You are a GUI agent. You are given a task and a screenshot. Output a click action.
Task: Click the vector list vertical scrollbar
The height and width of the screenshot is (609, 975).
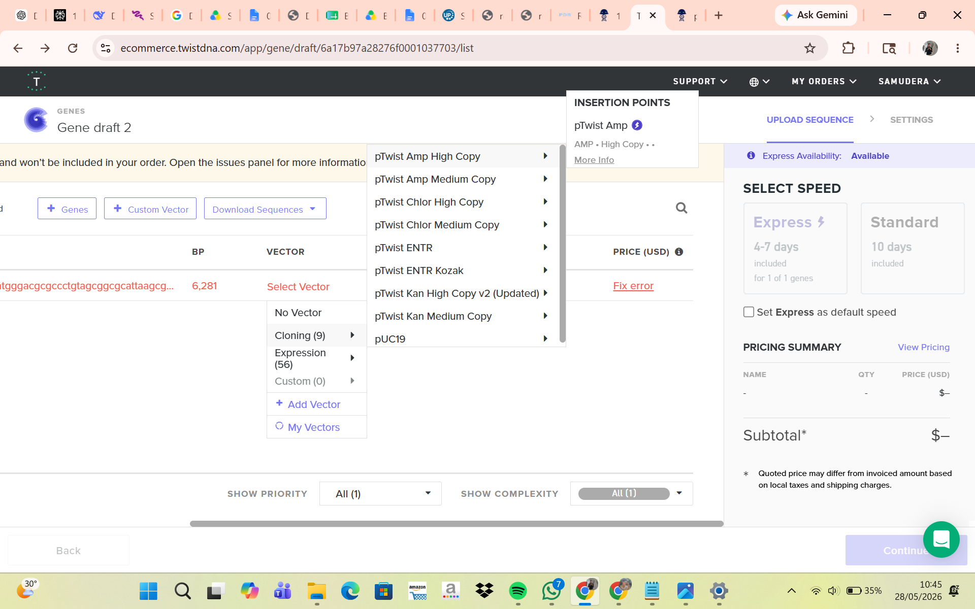pyautogui.click(x=562, y=244)
